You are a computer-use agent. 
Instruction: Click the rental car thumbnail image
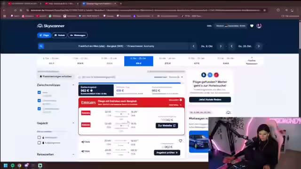click(x=198, y=142)
